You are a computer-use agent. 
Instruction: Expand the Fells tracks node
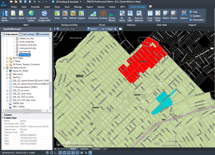[7, 75]
